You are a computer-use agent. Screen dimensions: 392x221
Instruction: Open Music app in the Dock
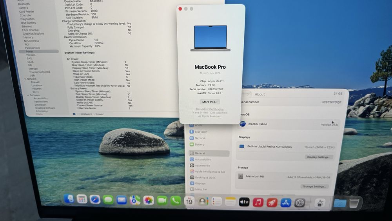point(258,202)
